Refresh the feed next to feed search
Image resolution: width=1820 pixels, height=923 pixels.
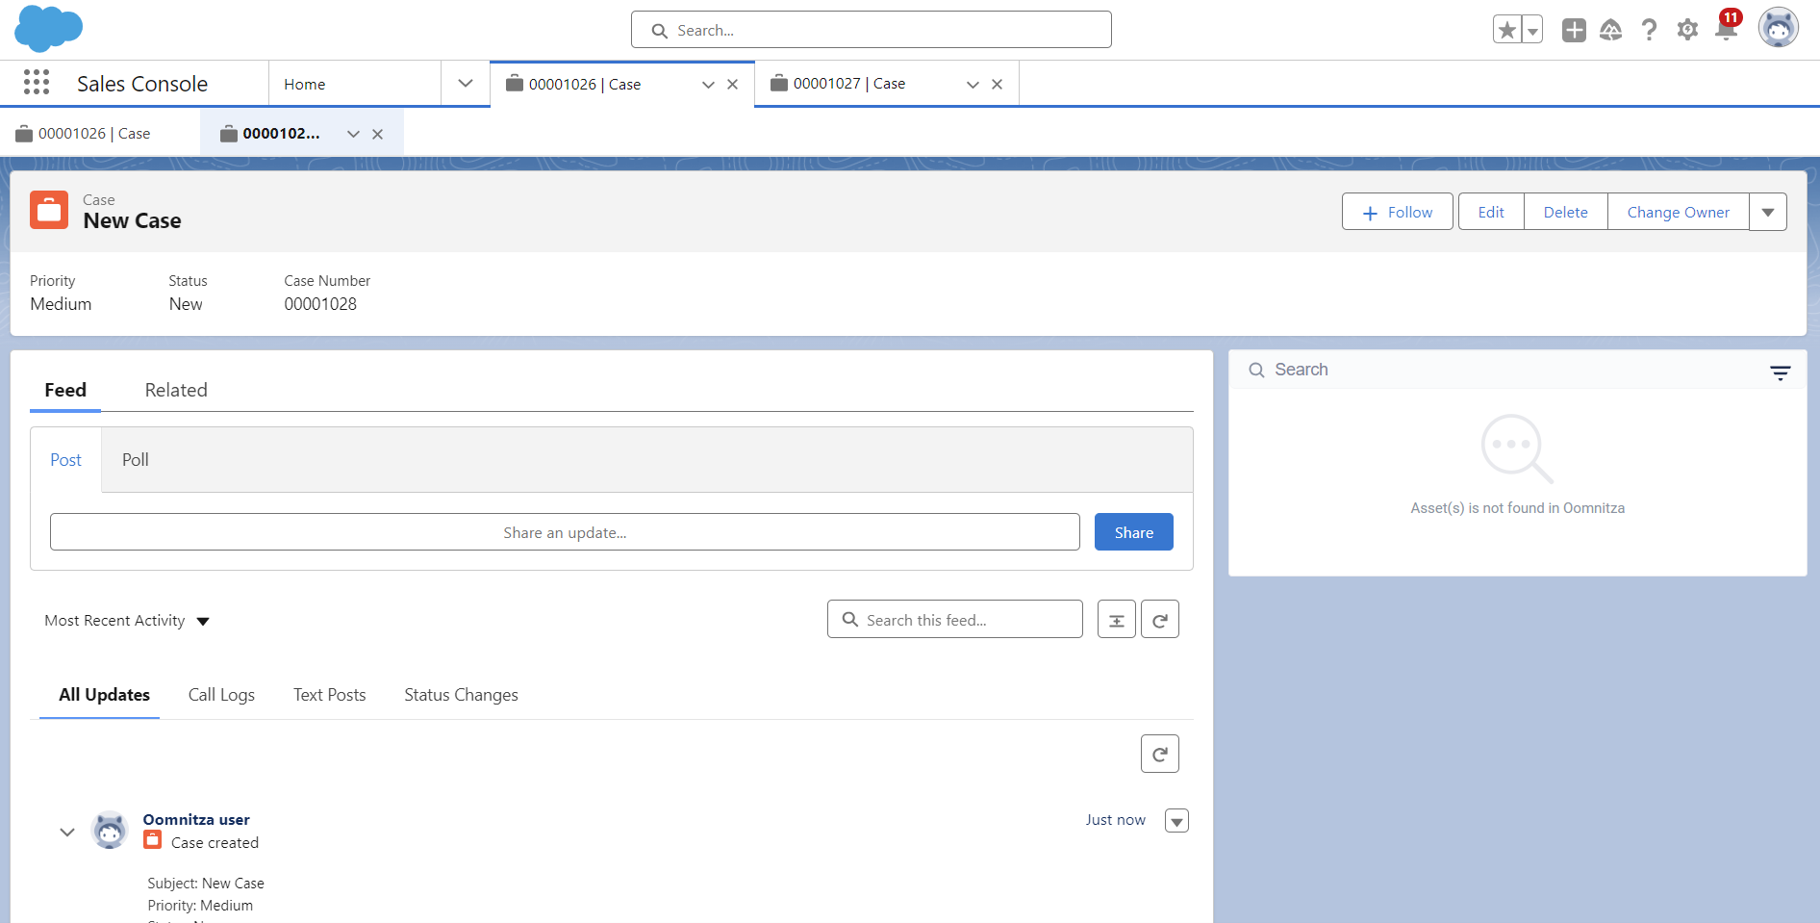(x=1159, y=620)
